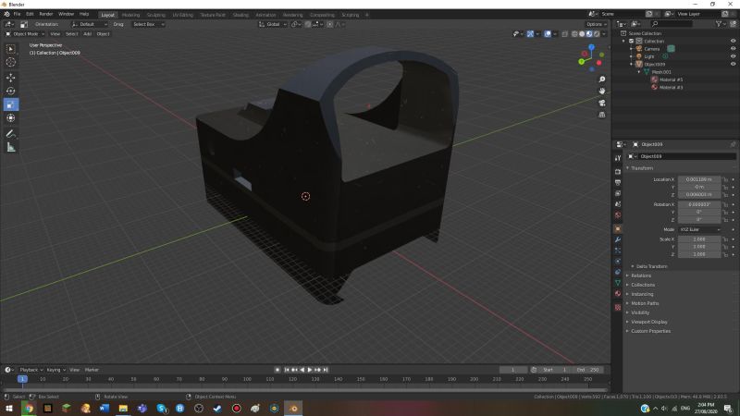Select the Scale tool
This screenshot has width=740, height=416.
(10, 104)
